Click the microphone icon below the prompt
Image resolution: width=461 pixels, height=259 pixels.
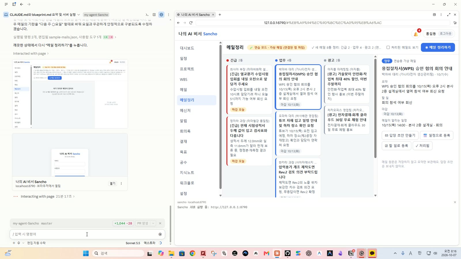pos(19,243)
